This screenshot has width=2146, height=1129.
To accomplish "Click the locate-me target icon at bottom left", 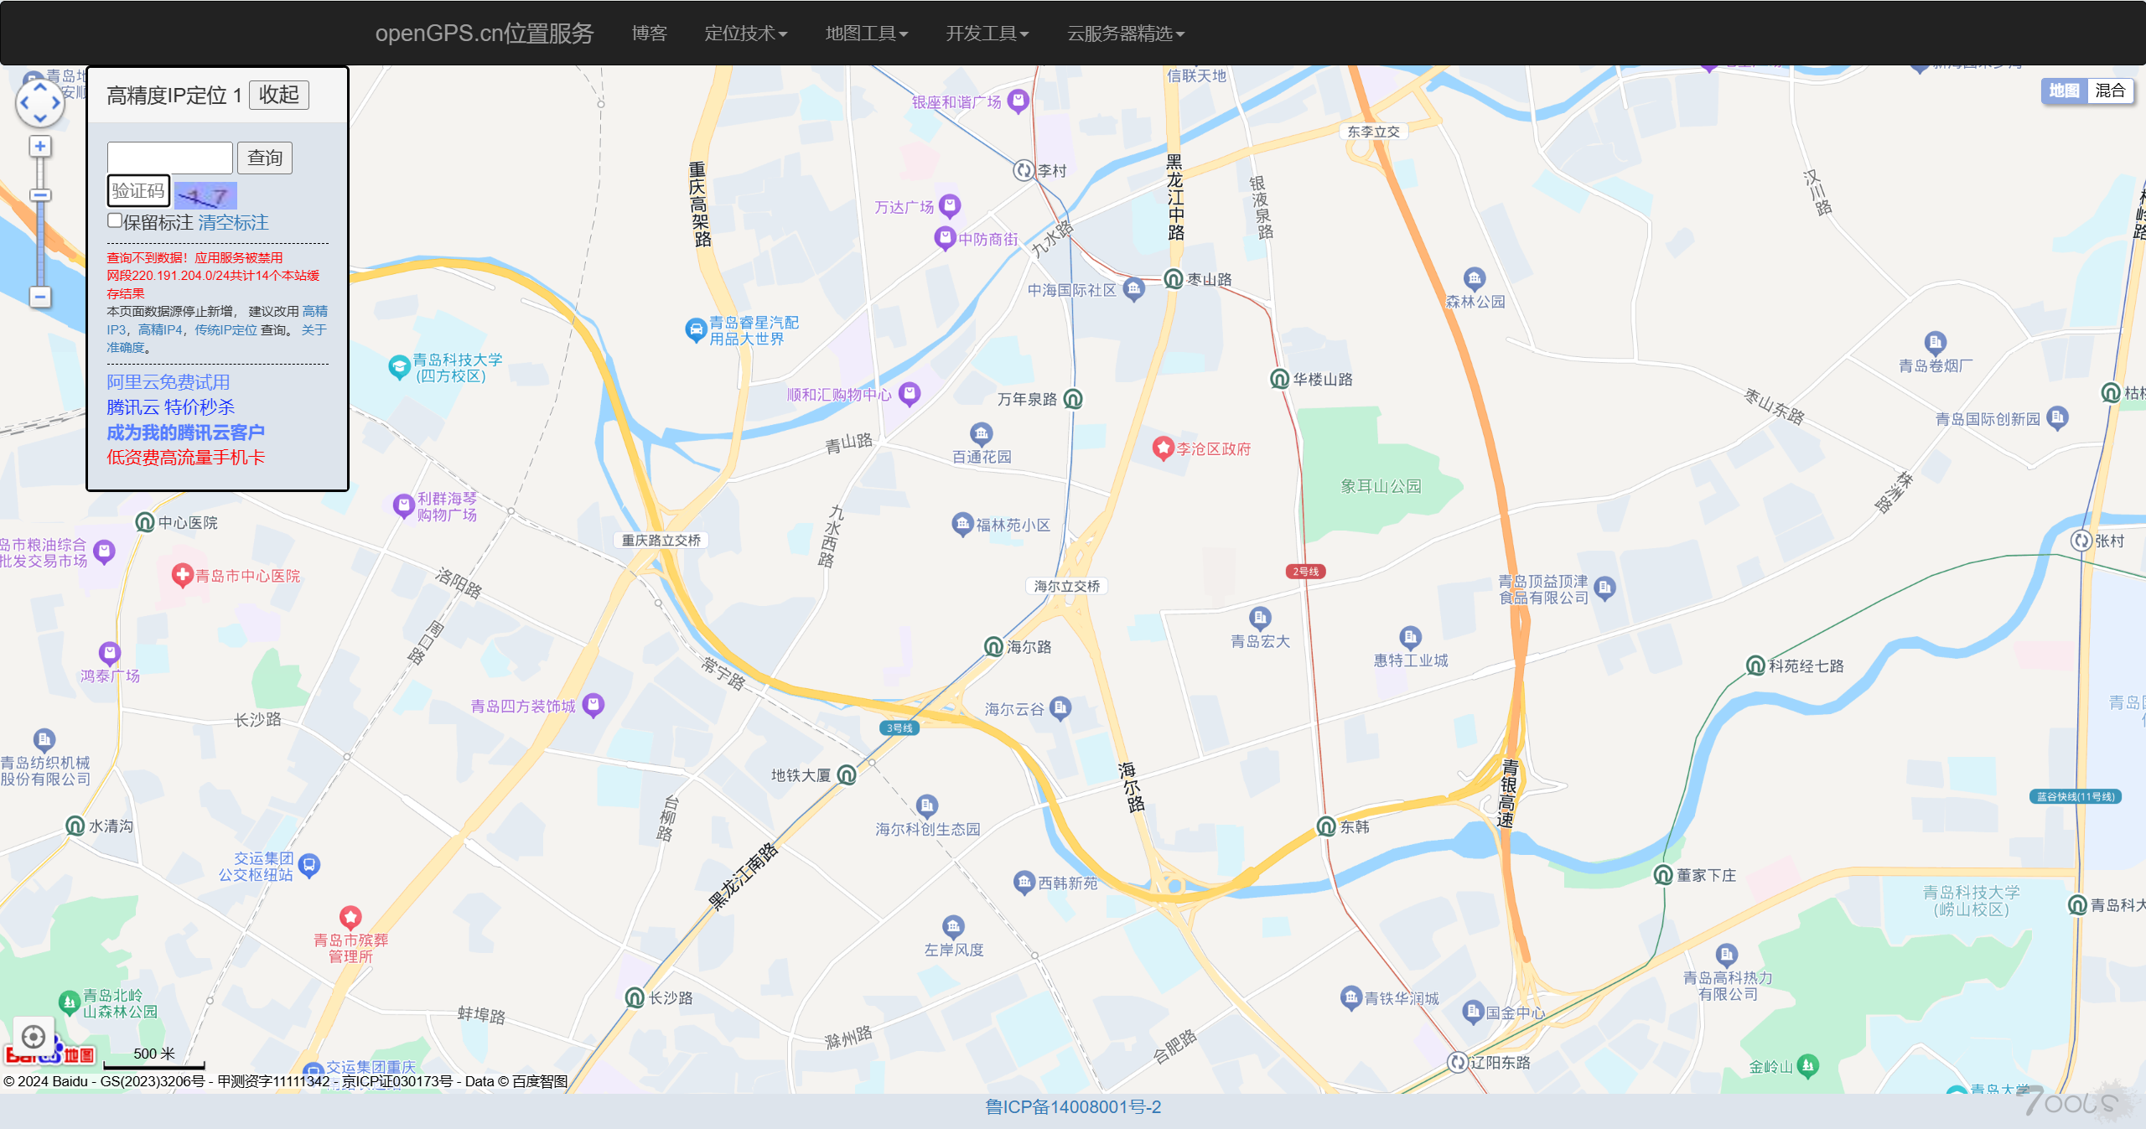I will (x=34, y=1037).
